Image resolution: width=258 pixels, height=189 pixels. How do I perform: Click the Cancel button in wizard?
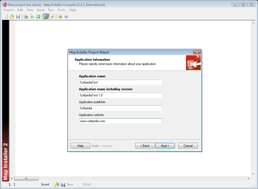pyautogui.click(x=188, y=146)
